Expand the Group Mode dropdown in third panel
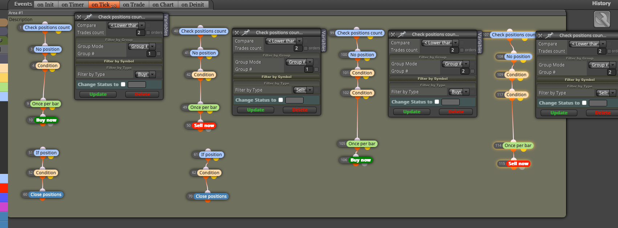 (x=455, y=64)
